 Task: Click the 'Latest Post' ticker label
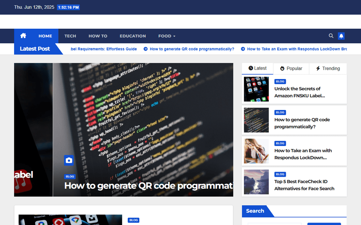[x=35, y=49]
